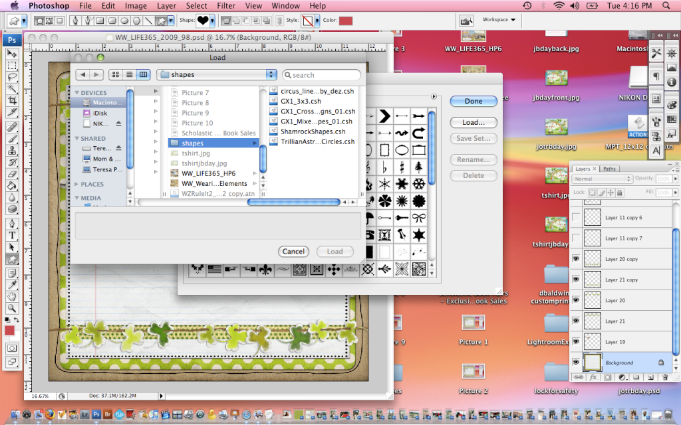The image size is (681, 425).
Task: Open the Shape picker dropdown arrow
Action: click(212, 21)
